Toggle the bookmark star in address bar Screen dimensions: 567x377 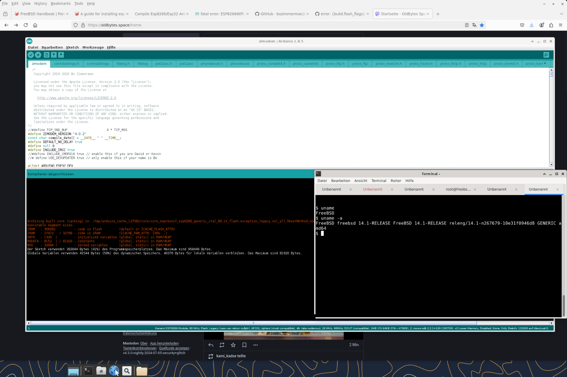click(x=482, y=25)
